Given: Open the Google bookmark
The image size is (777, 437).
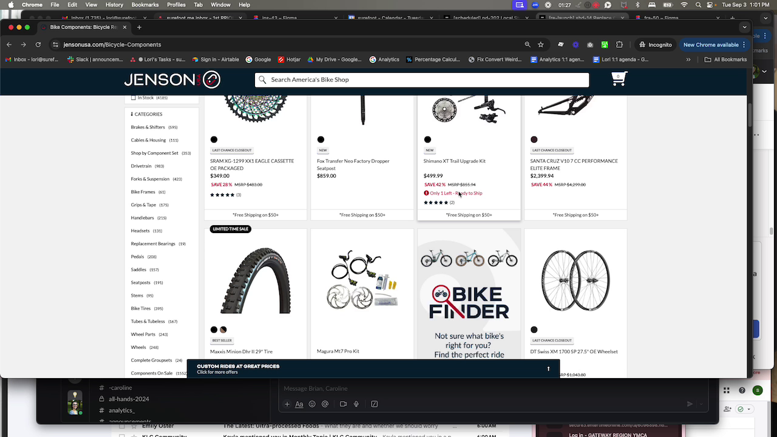Looking at the screenshot, I should 258,59.
